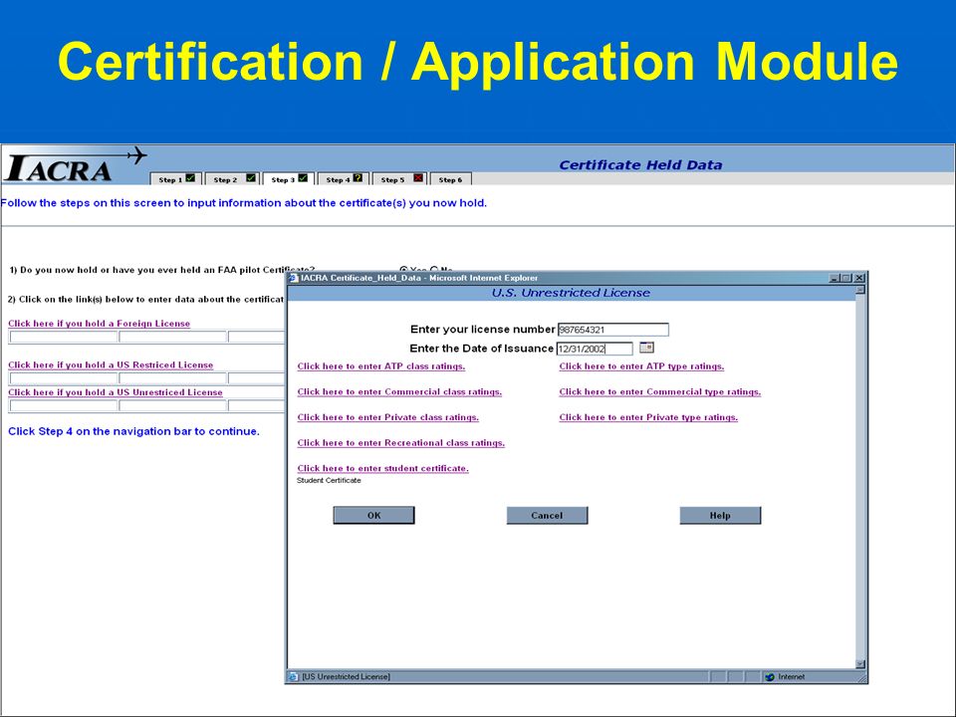Go to the Step 4 tab
Image resolution: width=956 pixels, height=717 pixels.
point(344,178)
